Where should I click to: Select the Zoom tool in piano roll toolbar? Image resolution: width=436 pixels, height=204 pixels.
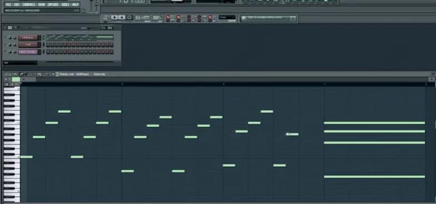point(48,74)
